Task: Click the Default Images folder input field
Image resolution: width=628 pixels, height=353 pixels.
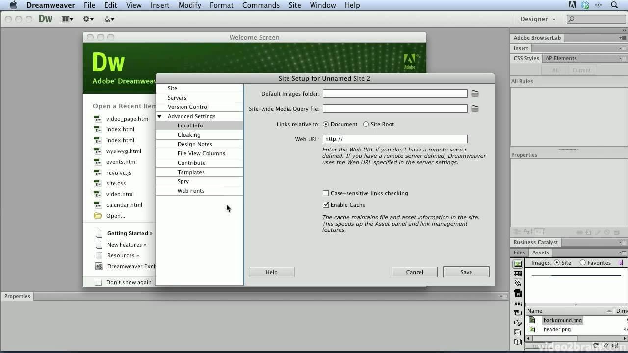Action: click(x=395, y=94)
